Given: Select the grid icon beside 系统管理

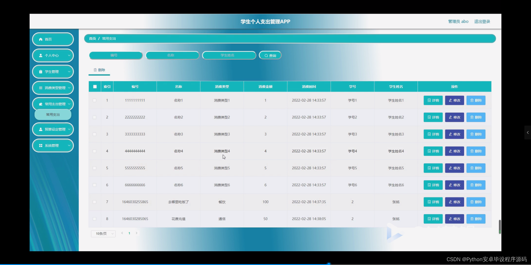Looking at the screenshot, I should [x=40, y=145].
